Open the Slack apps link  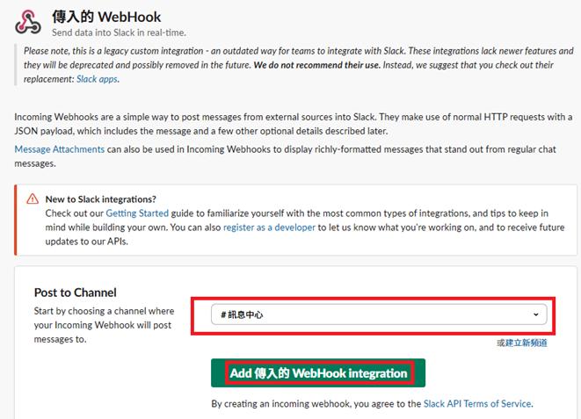[x=97, y=79]
